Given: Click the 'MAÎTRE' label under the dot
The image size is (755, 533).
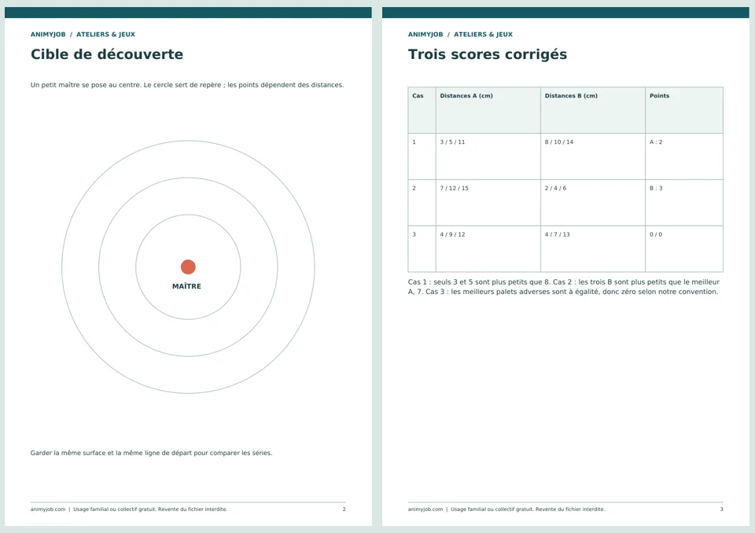Looking at the screenshot, I should pyautogui.click(x=187, y=286).
